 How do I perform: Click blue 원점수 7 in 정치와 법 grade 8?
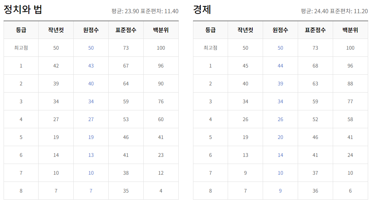(91, 191)
